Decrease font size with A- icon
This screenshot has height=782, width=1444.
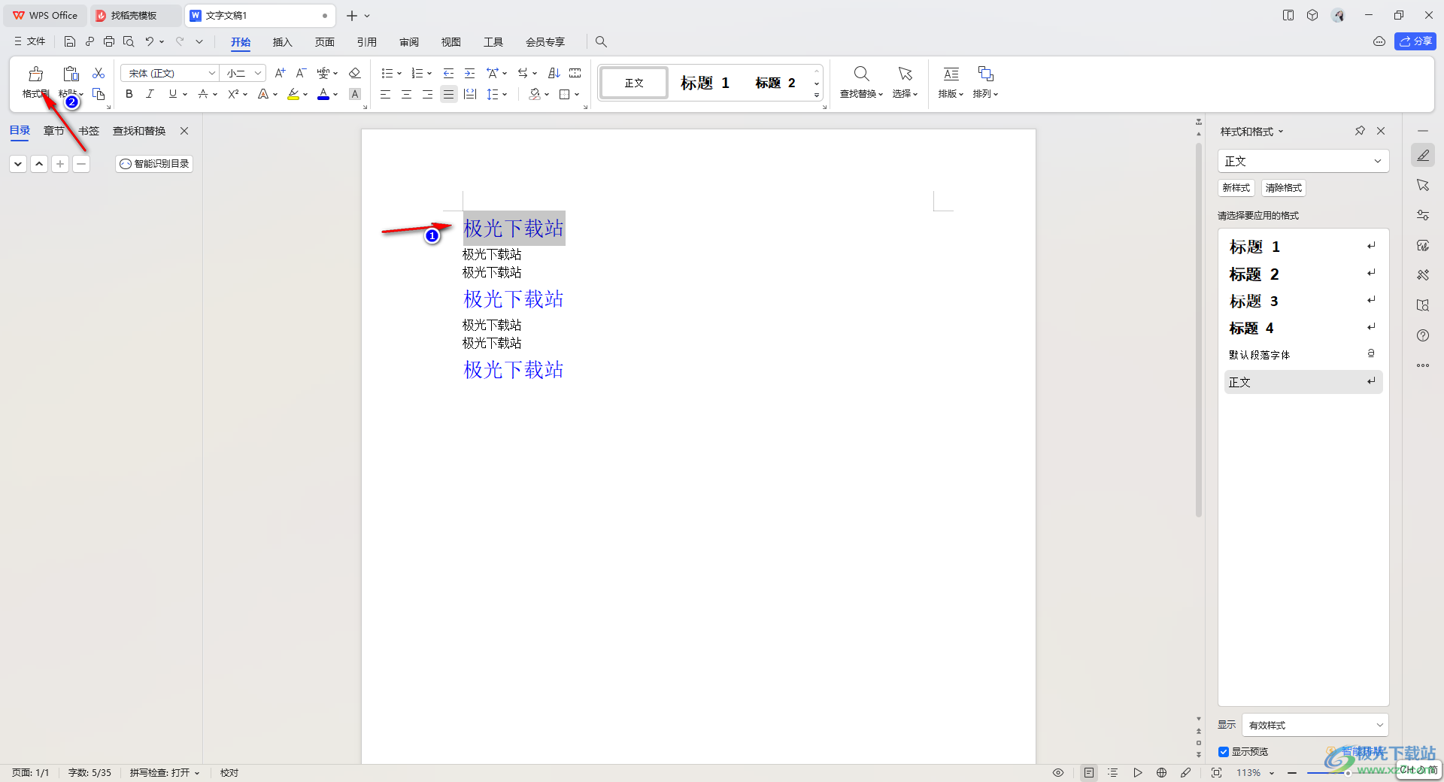click(301, 73)
